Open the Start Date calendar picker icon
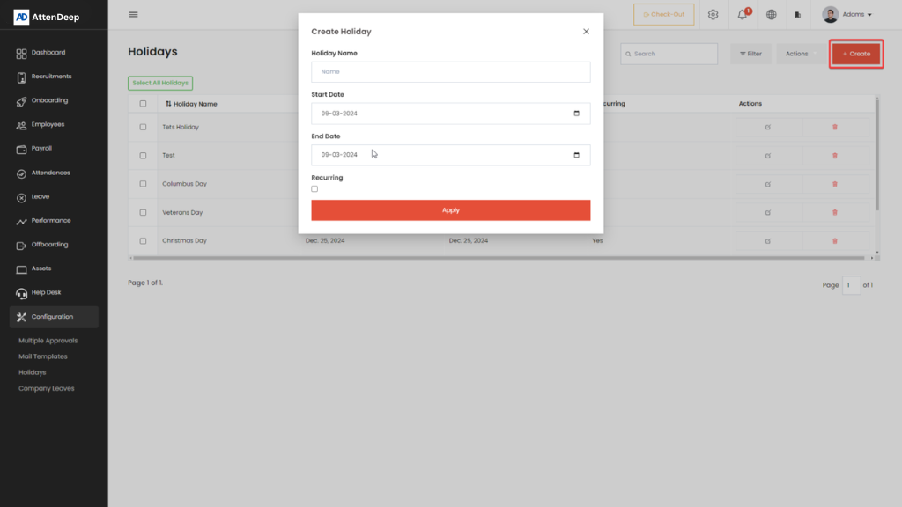This screenshot has width=902, height=507. point(577,114)
